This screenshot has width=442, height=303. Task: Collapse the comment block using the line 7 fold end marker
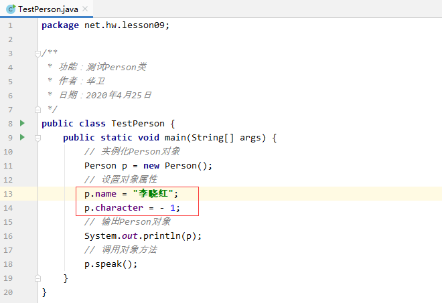coord(38,110)
